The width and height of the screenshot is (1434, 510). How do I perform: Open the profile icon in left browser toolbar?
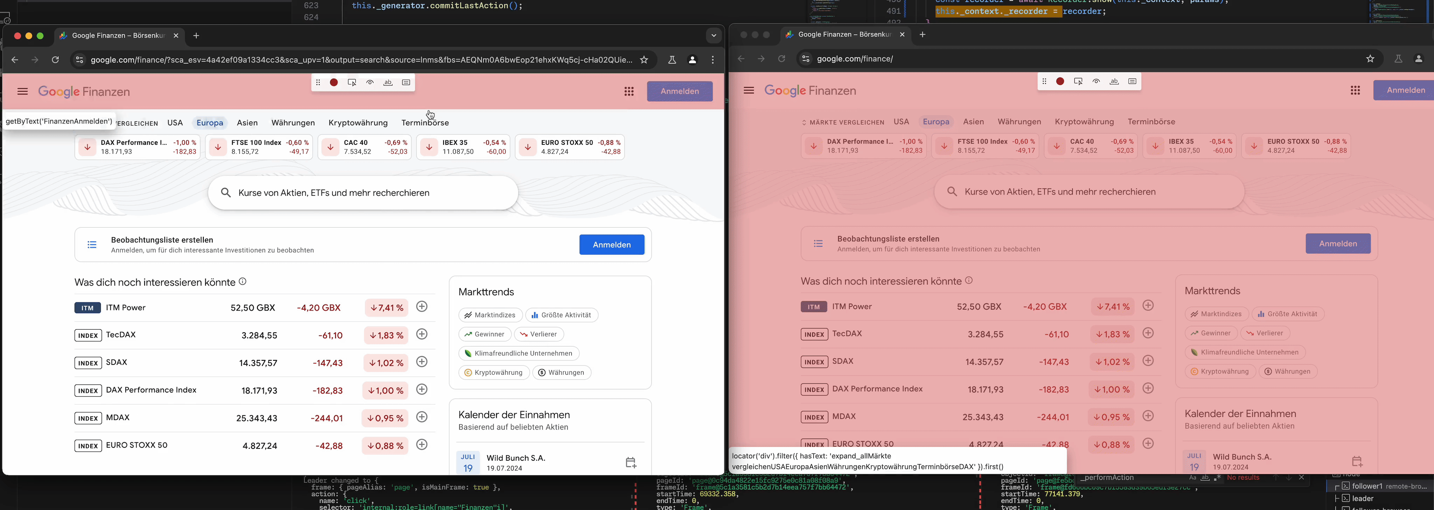click(692, 60)
